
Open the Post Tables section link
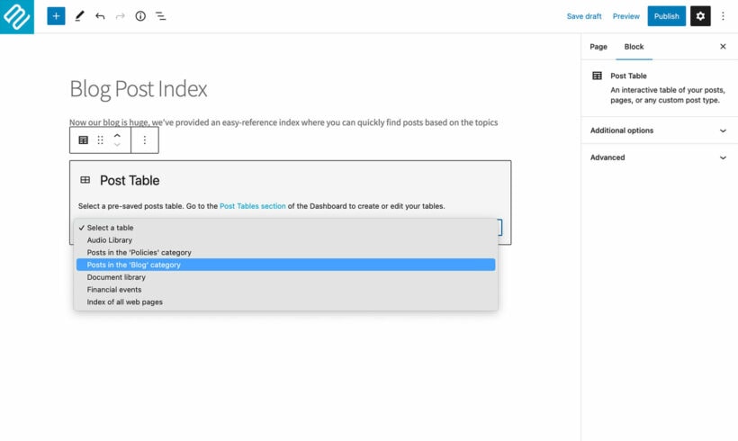[x=252, y=206]
